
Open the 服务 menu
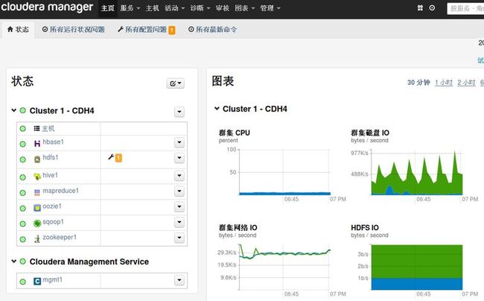[130, 8]
